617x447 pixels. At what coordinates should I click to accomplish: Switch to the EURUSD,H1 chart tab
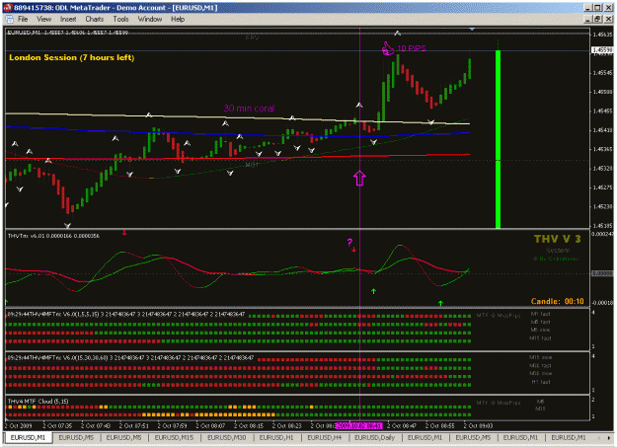[276, 437]
